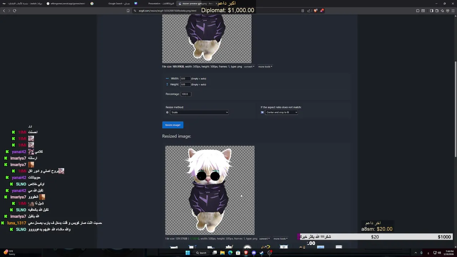Click the $1000 goal bar end
This screenshot has width=457, height=257.
coord(445,237)
